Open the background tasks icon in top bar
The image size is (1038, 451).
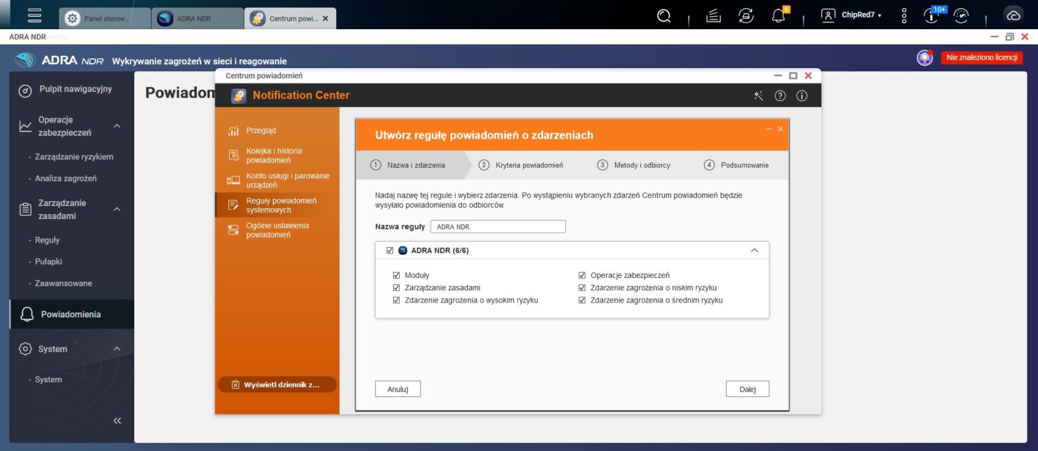pyautogui.click(x=714, y=16)
